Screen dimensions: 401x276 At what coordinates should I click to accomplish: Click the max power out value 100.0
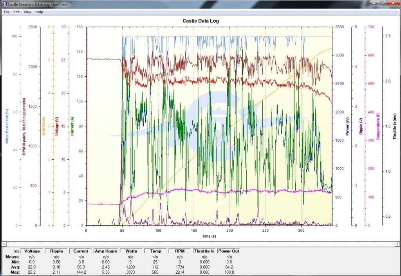pyautogui.click(x=229, y=272)
